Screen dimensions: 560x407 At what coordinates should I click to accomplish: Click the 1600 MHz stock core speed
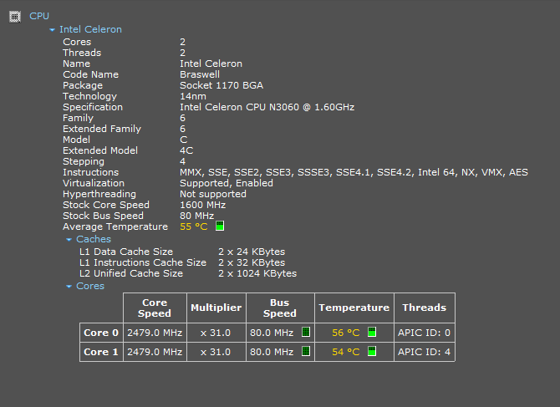tap(202, 205)
